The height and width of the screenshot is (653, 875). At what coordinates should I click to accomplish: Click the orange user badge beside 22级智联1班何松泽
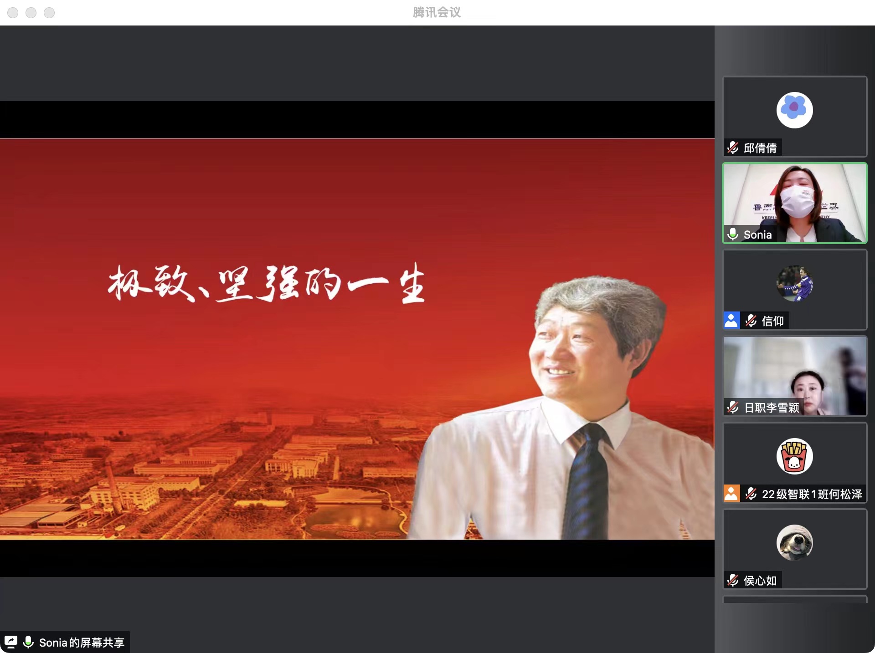point(731,493)
